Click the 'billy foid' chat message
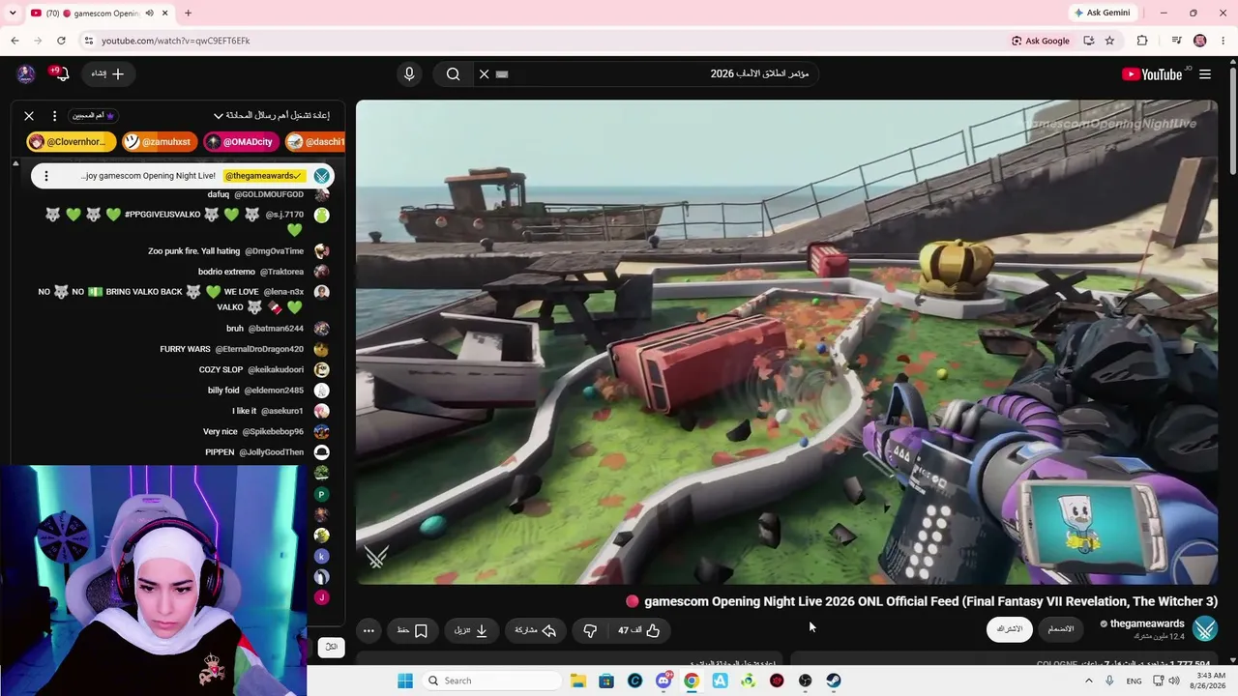Viewport: 1238px width, 696px height. (x=223, y=391)
